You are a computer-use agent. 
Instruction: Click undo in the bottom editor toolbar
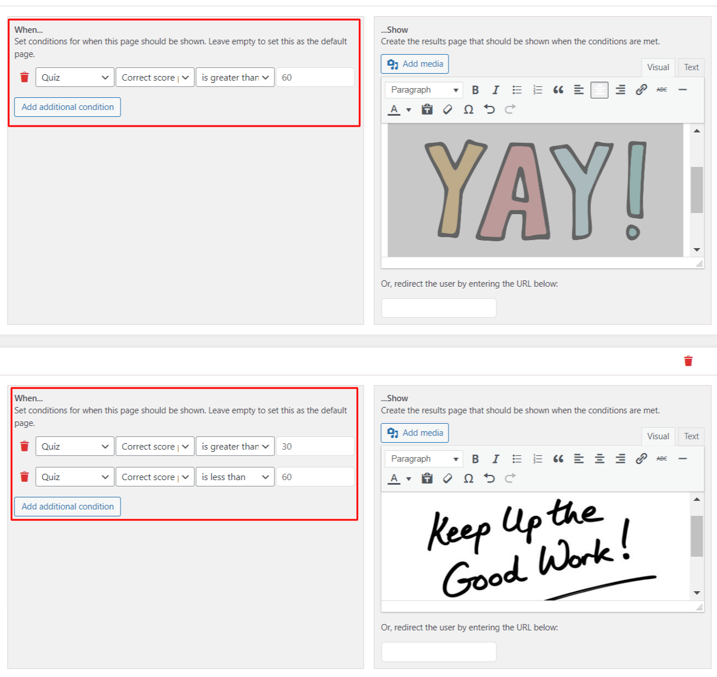(489, 478)
